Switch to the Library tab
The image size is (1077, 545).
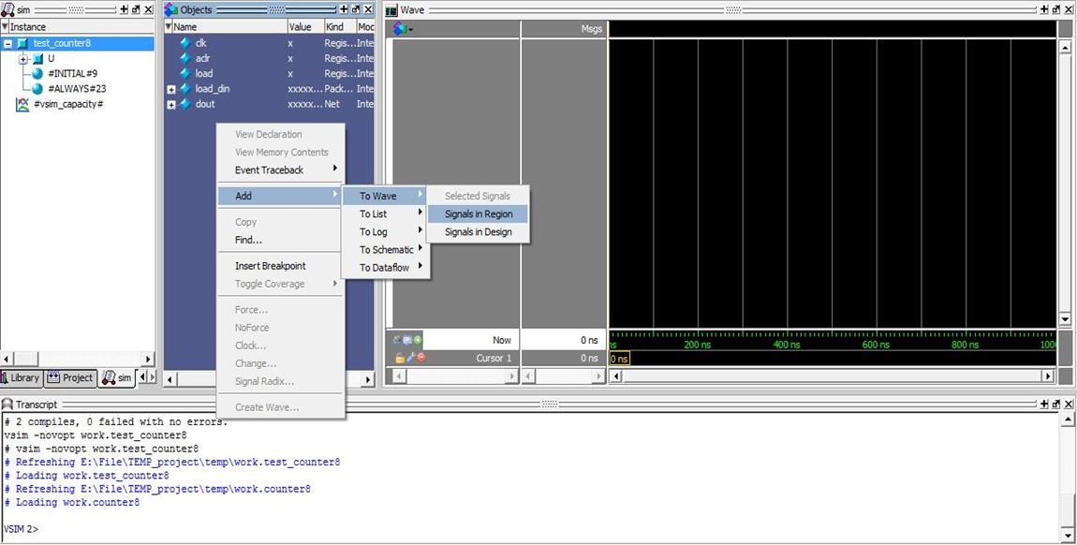[x=21, y=377]
